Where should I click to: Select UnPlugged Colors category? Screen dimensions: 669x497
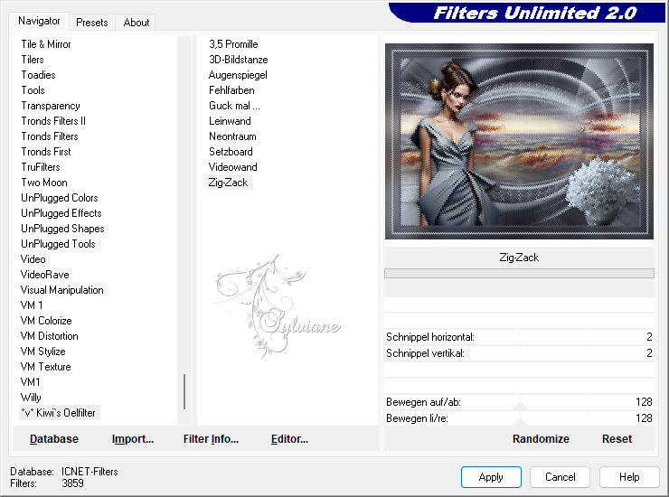(60, 198)
